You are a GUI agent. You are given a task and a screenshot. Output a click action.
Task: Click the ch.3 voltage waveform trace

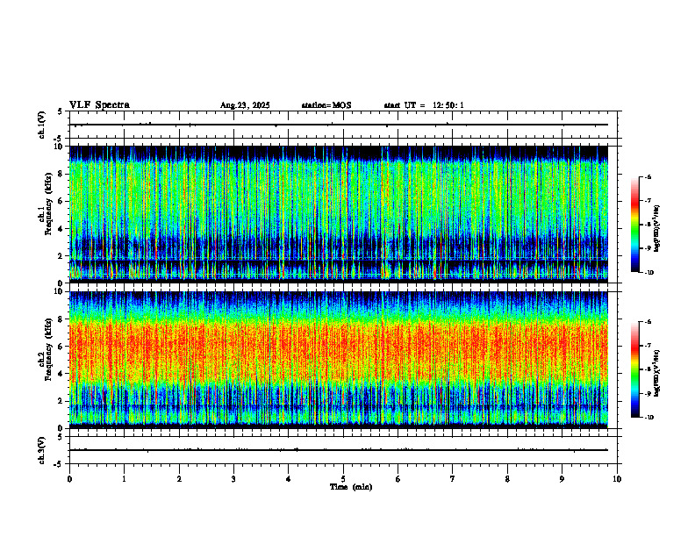point(339,450)
